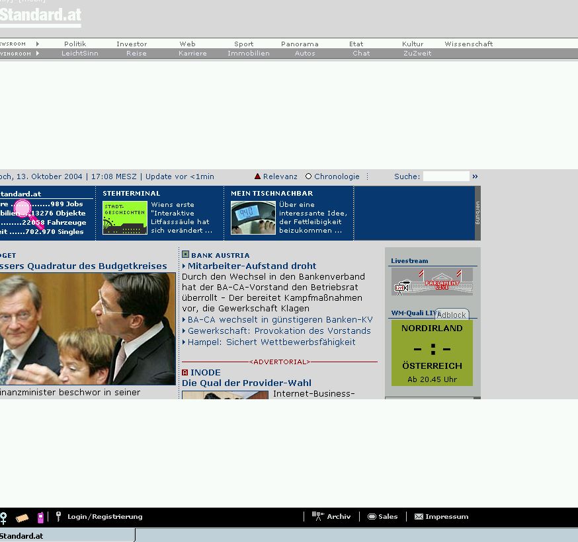This screenshot has height=542, width=578.
Task: Click the arrow before BA-CA wechselt link
Action: 184,319
